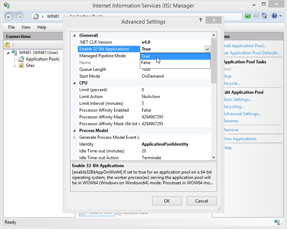Click the Identity value ApplicationPoolIdentity

click(165, 144)
